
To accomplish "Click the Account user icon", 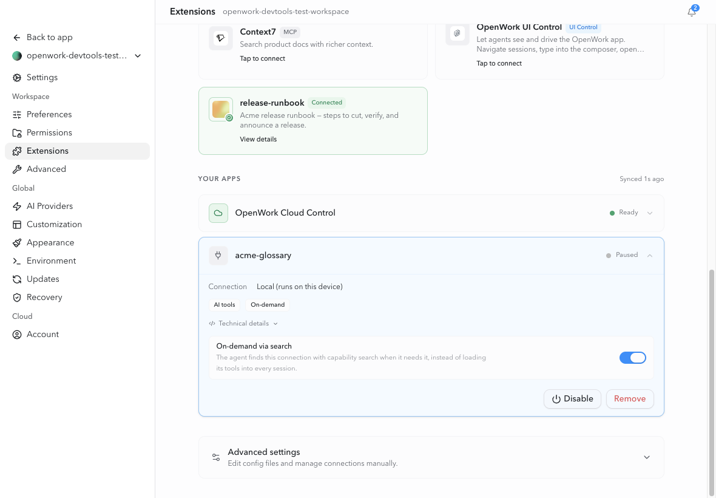I will (x=17, y=335).
